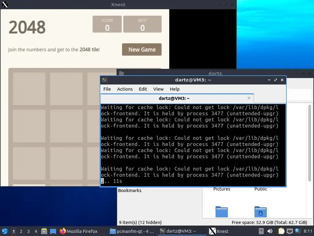Open the clipboard manager tray icon
The image size is (314, 236).
pos(281,231)
